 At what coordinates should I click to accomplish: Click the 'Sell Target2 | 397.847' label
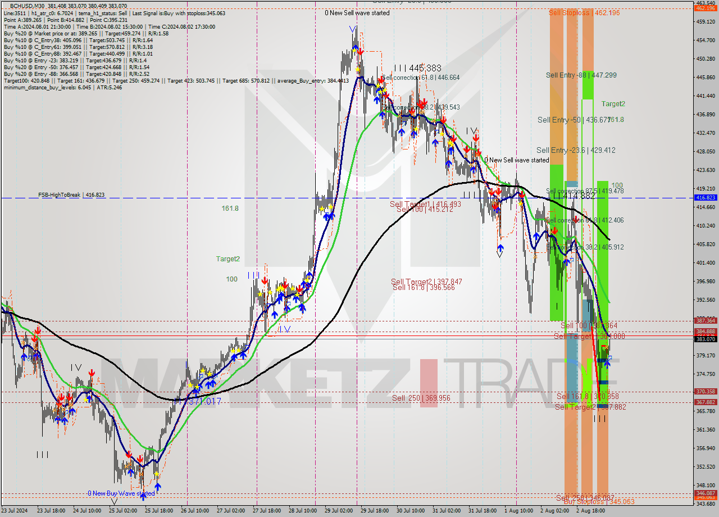pos(426,282)
